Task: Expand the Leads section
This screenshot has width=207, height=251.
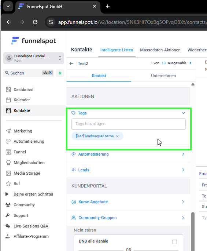Action: click(x=128, y=170)
